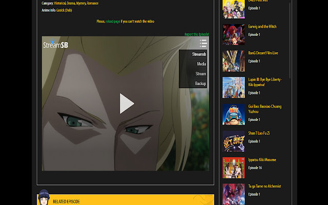This screenshot has width=328, height=205.
Task: Open Ta ga Tame no Alchemist title
Action: tap(264, 186)
